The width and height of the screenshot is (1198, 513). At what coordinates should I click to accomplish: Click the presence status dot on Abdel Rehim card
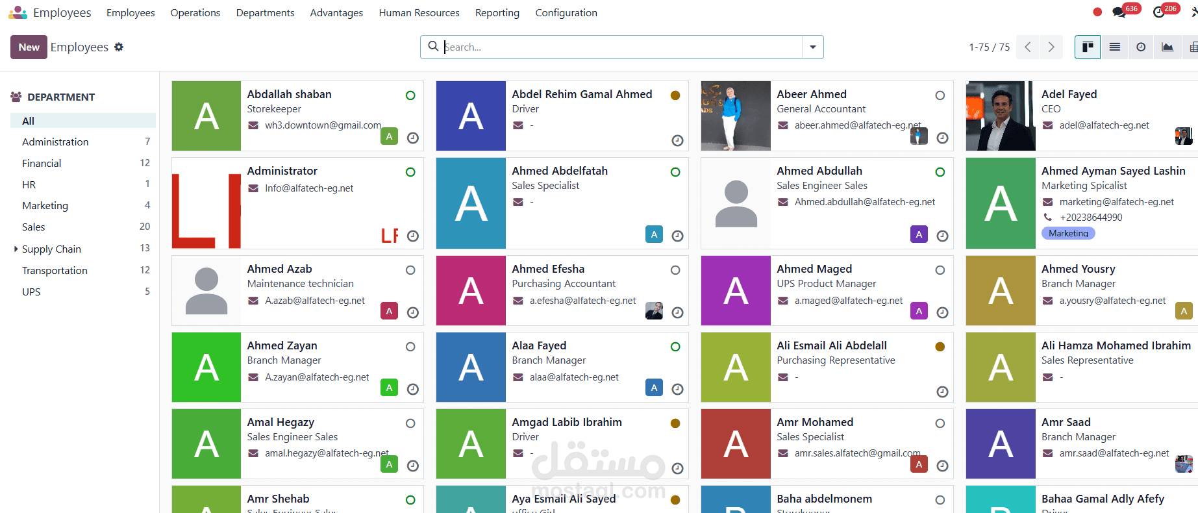[x=675, y=95]
